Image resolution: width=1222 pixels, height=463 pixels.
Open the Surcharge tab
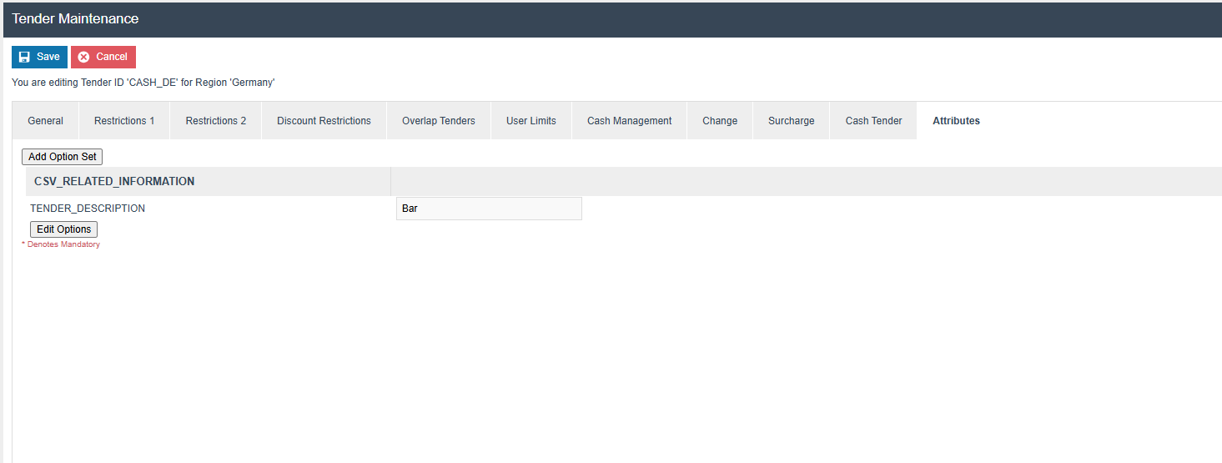click(792, 121)
